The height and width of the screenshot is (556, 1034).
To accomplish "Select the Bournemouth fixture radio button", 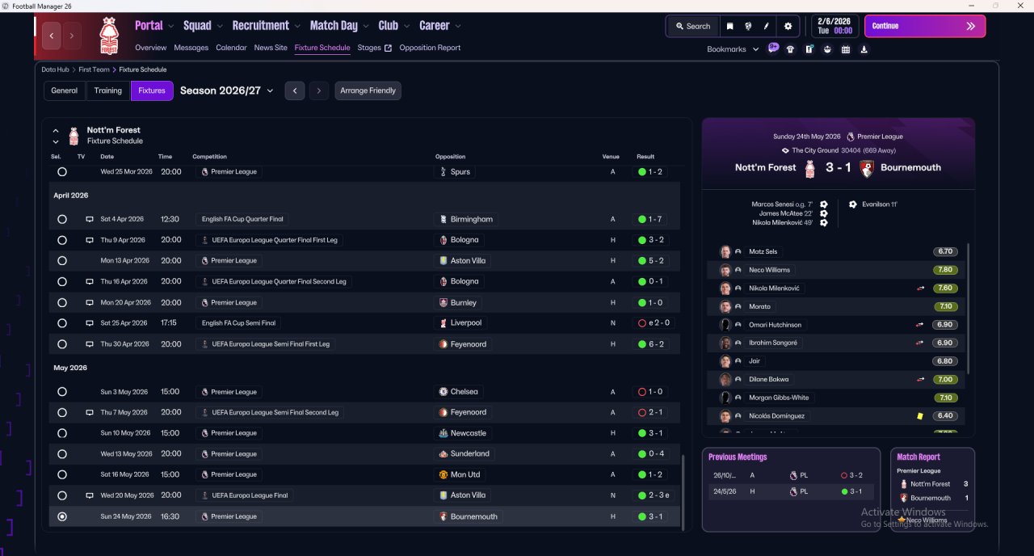I will point(62,516).
